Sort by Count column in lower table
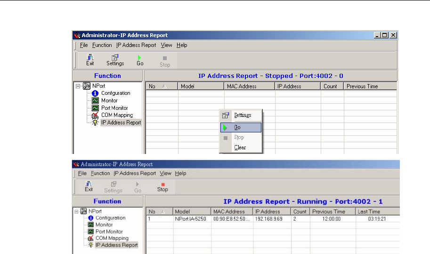The image size is (430, 254). tap(300, 212)
